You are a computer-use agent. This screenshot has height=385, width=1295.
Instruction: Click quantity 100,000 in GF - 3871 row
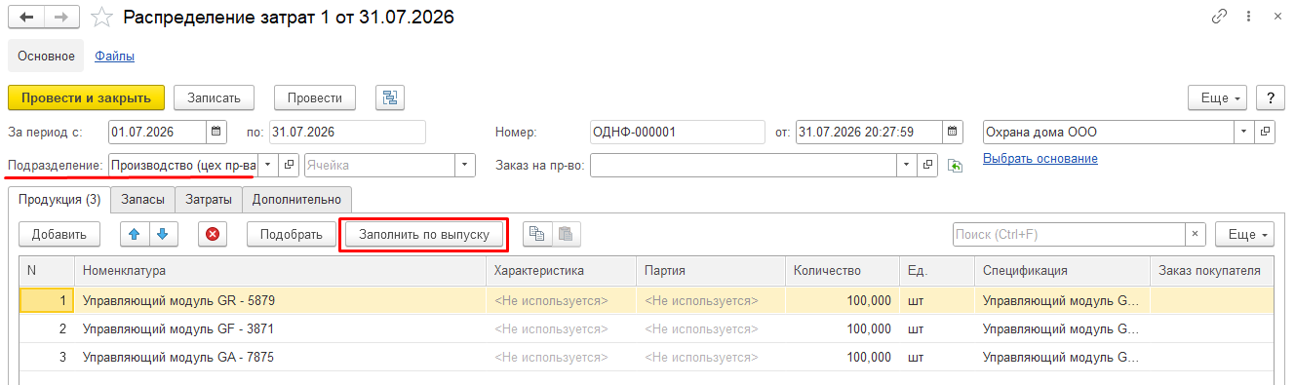(843, 328)
